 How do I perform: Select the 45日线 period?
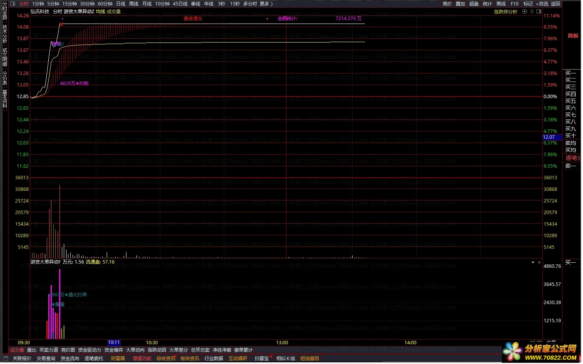click(180, 4)
